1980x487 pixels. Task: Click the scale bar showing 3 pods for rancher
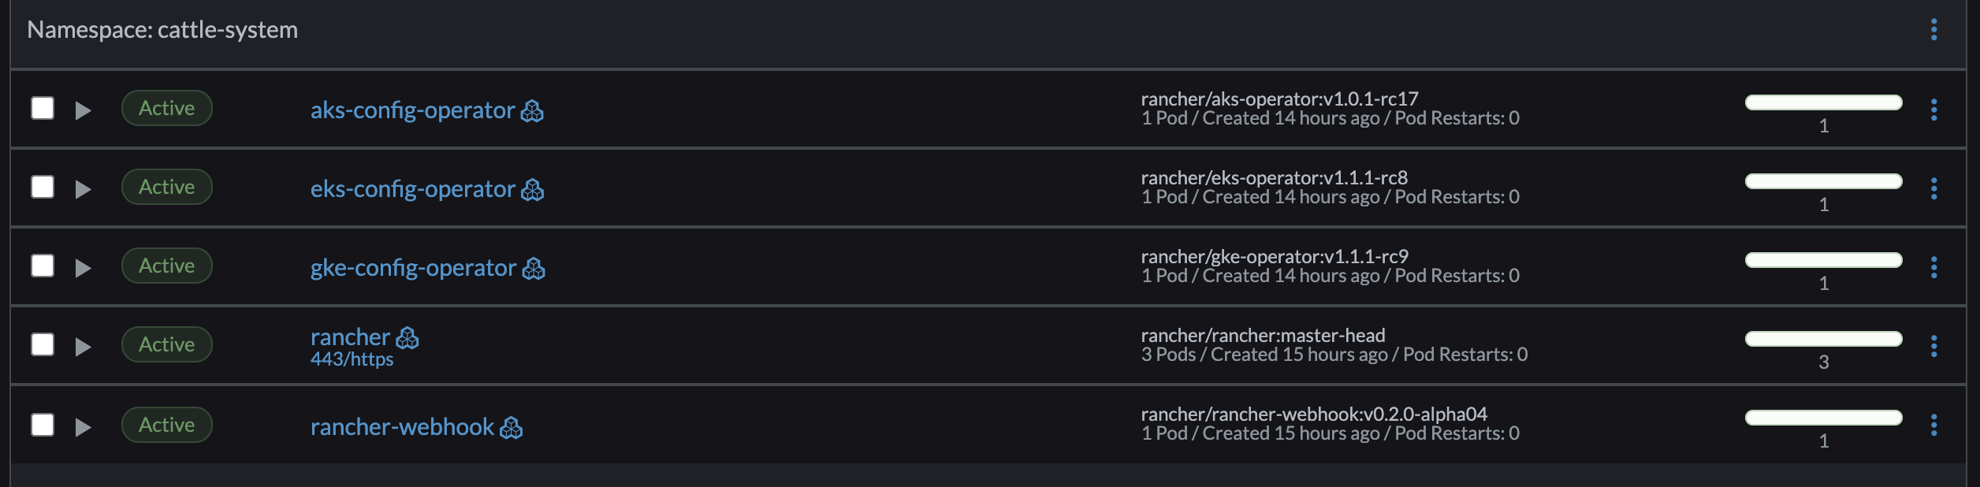click(x=1823, y=339)
